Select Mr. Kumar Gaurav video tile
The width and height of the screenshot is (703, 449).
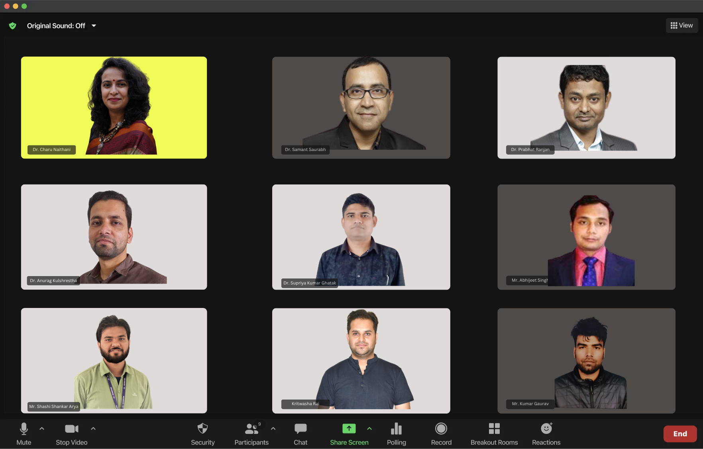[586, 361]
